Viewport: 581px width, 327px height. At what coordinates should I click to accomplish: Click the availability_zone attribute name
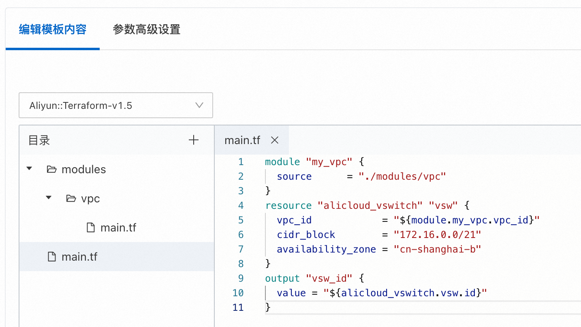click(x=327, y=249)
